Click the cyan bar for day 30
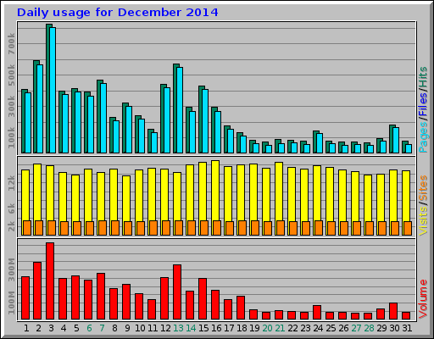434x339 pixels. tap(396, 141)
